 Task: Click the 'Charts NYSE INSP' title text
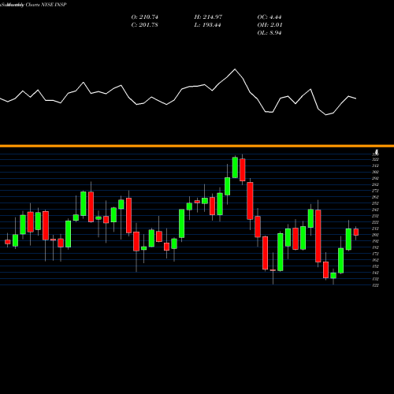tap(46, 5)
